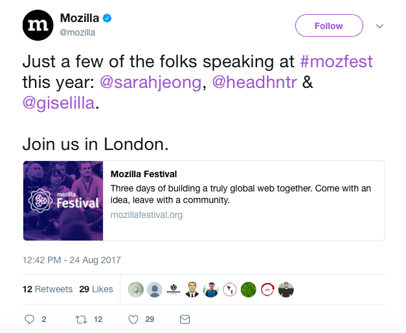
Task: Retweet this post using the retweet icon
Action: pyautogui.click(x=81, y=319)
